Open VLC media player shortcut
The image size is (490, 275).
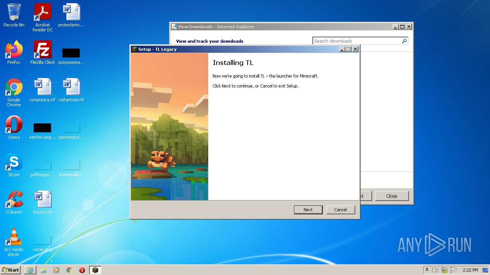[14, 242]
